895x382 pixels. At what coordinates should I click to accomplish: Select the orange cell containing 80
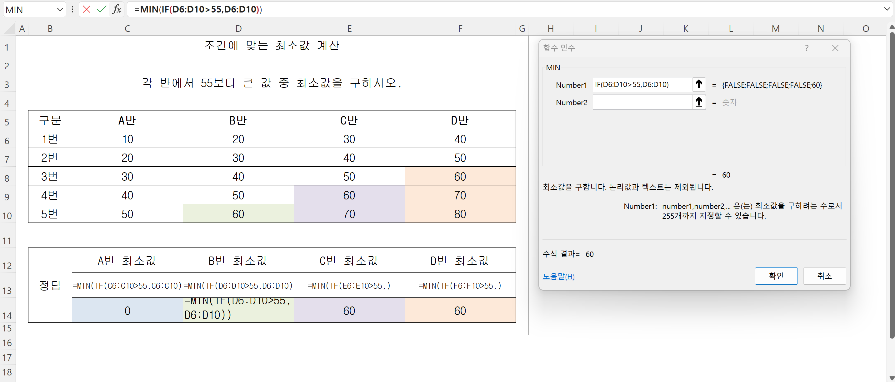[460, 214]
